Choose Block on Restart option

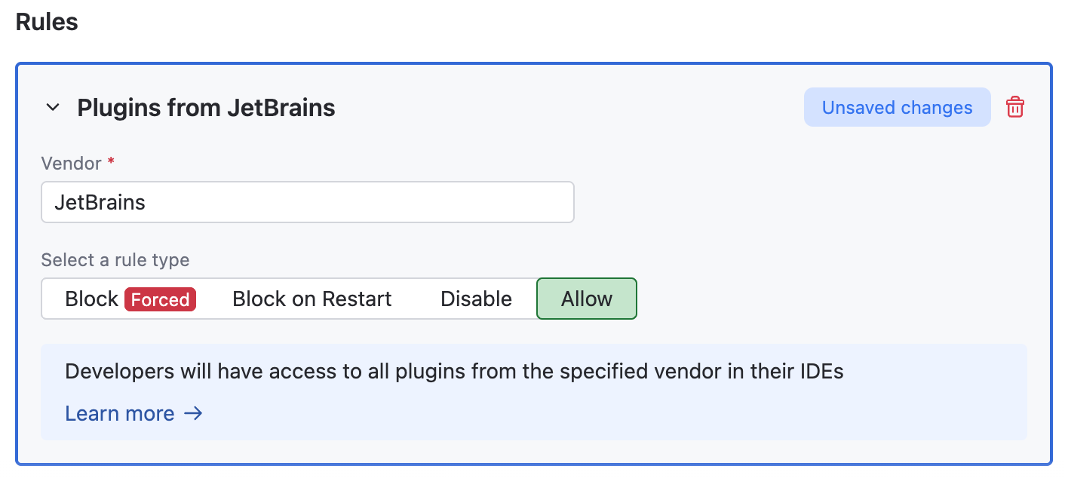pos(312,299)
